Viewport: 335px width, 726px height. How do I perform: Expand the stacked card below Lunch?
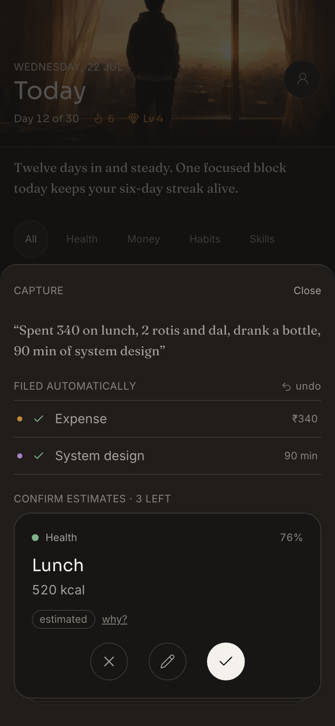167,701
